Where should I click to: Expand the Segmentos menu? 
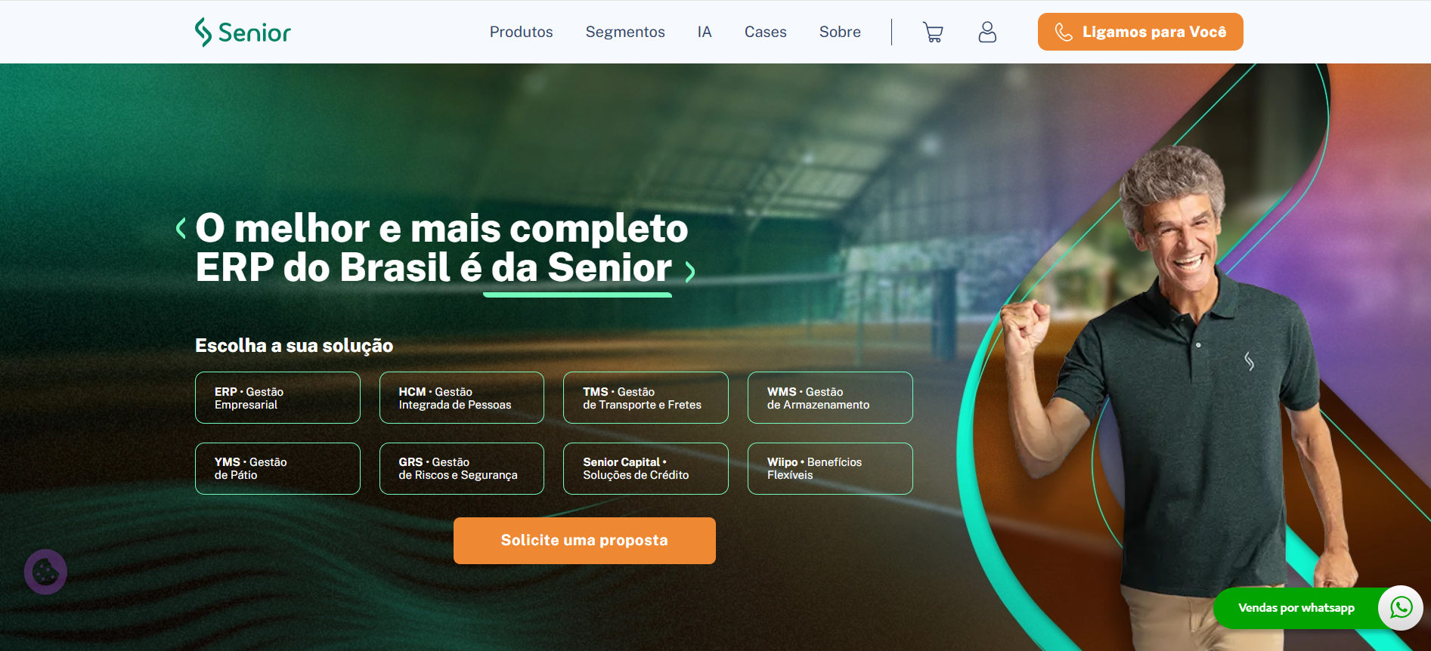(625, 32)
